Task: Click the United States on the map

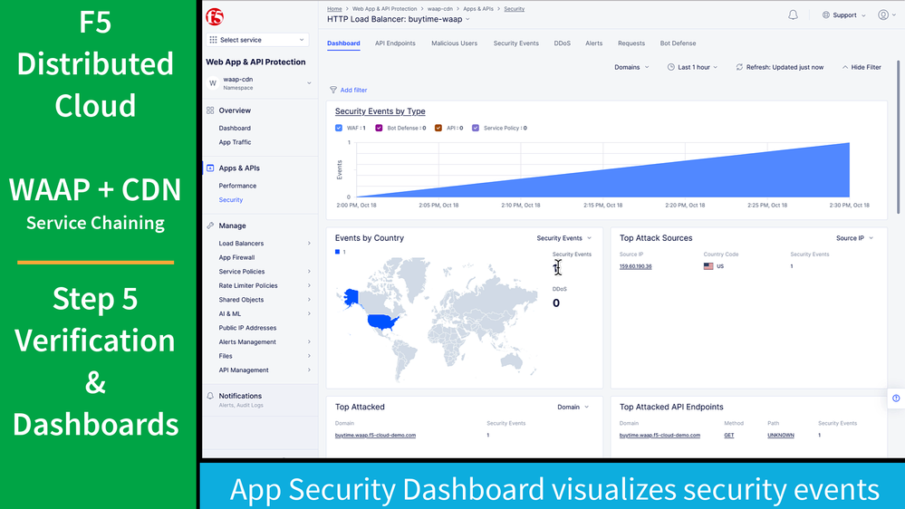Action: point(381,322)
